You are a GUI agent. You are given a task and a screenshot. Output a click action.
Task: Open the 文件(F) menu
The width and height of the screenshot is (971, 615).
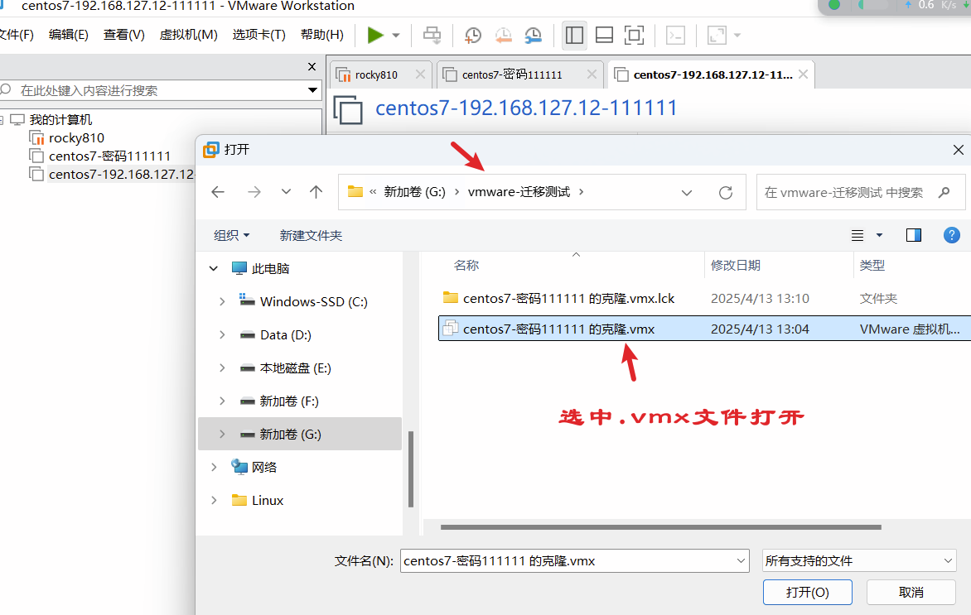[x=16, y=35]
